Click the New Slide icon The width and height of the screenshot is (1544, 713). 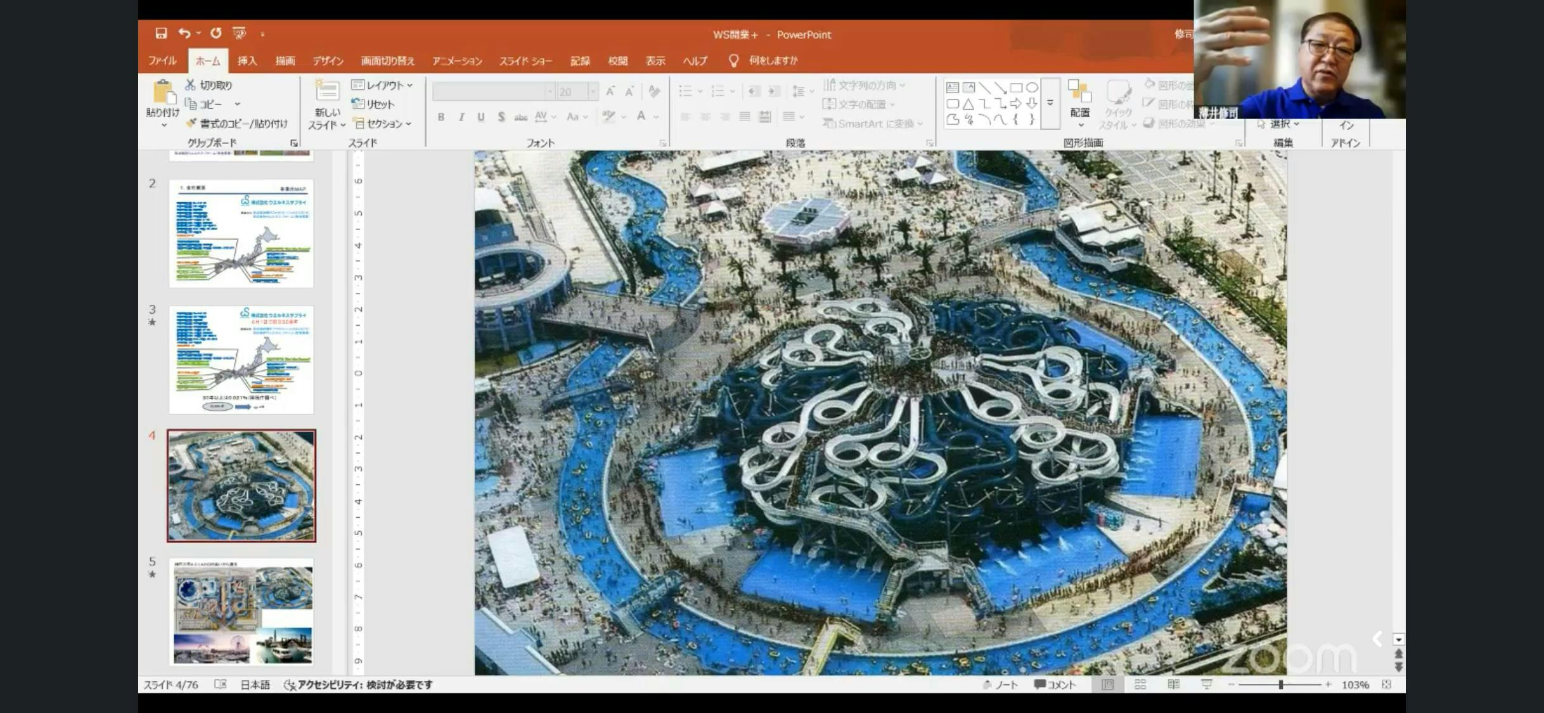pyautogui.click(x=326, y=91)
